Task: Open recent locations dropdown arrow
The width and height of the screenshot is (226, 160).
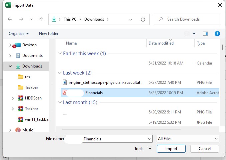Action: (31, 19)
